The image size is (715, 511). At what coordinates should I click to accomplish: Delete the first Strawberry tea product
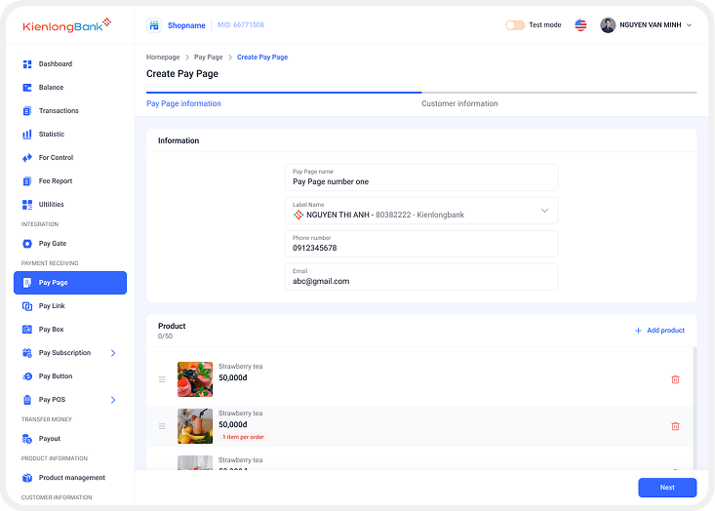[x=675, y=379]
